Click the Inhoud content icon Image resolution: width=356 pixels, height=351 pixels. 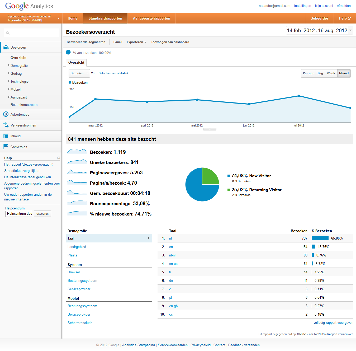[x=6, y=136]
